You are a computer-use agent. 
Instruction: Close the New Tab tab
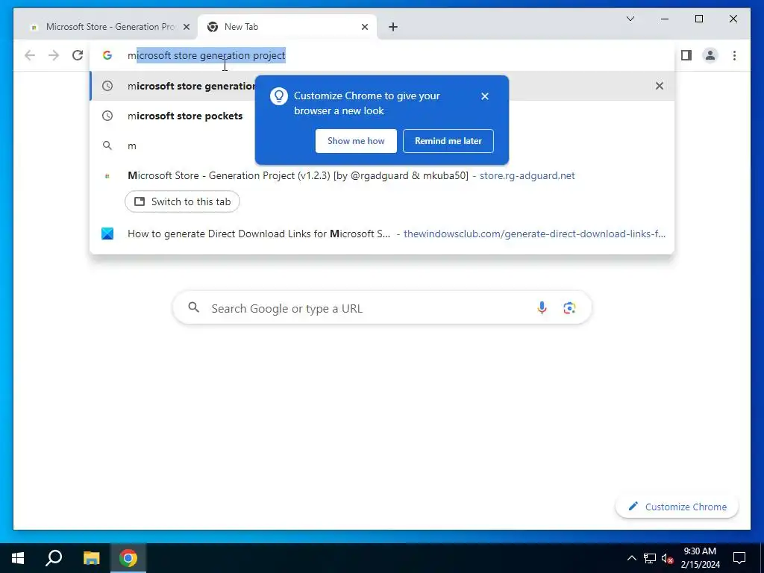(364, 27)
